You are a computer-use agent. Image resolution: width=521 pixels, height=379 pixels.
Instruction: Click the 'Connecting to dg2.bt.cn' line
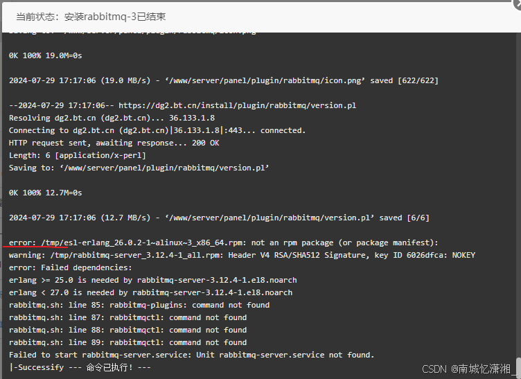[157, 130]
